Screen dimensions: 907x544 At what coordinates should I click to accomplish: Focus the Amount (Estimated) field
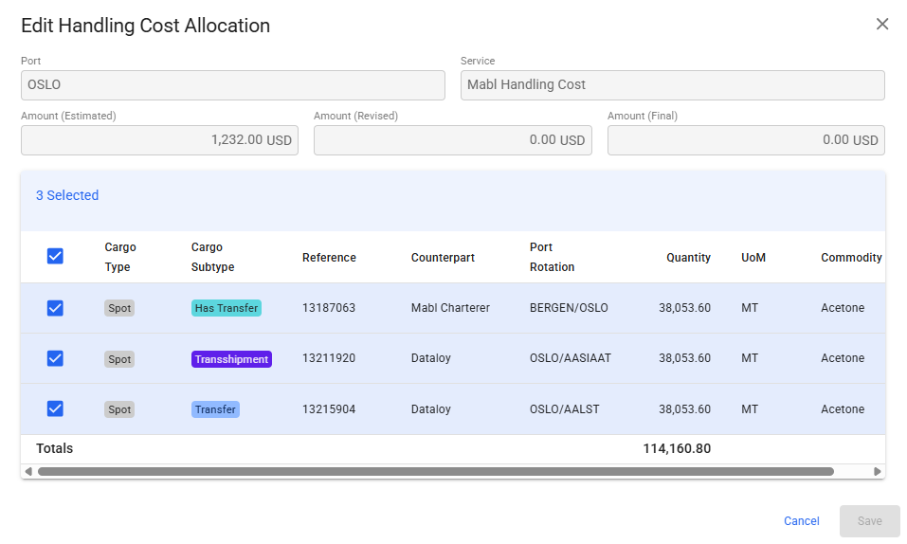click(159, 140)
